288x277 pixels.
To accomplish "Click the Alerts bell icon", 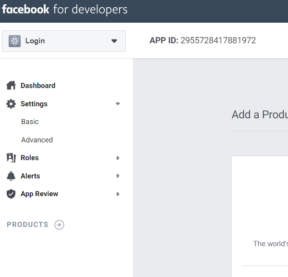I will 11,176.
